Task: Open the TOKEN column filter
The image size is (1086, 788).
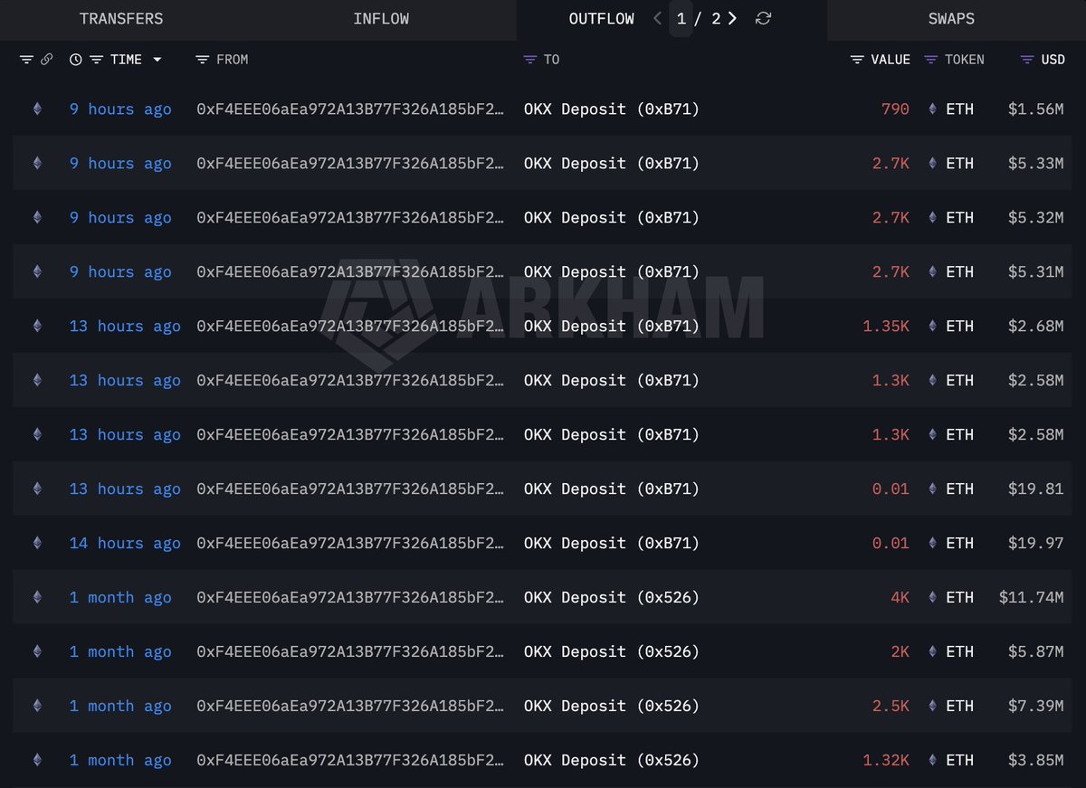Action: [930, 60]
